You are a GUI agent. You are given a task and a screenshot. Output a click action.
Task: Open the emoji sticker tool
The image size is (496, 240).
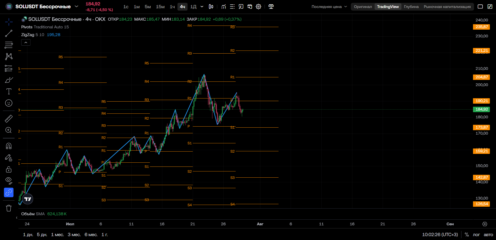pyautogui.click(x=9, y=103)
